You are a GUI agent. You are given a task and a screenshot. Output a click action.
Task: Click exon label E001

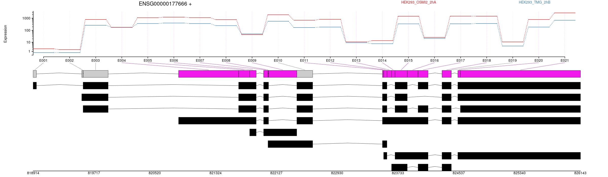click(43, 60)
